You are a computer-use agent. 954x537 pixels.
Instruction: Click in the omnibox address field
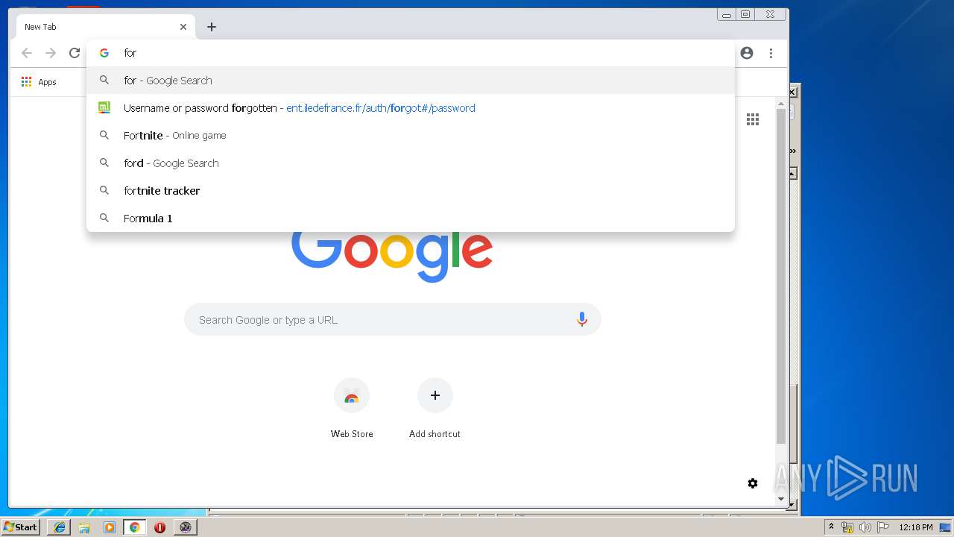click(410, 53)
